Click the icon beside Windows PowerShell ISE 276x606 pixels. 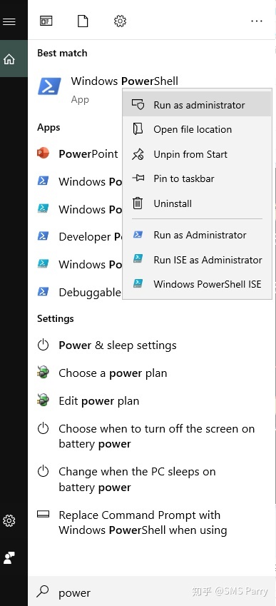coord(138,284)
